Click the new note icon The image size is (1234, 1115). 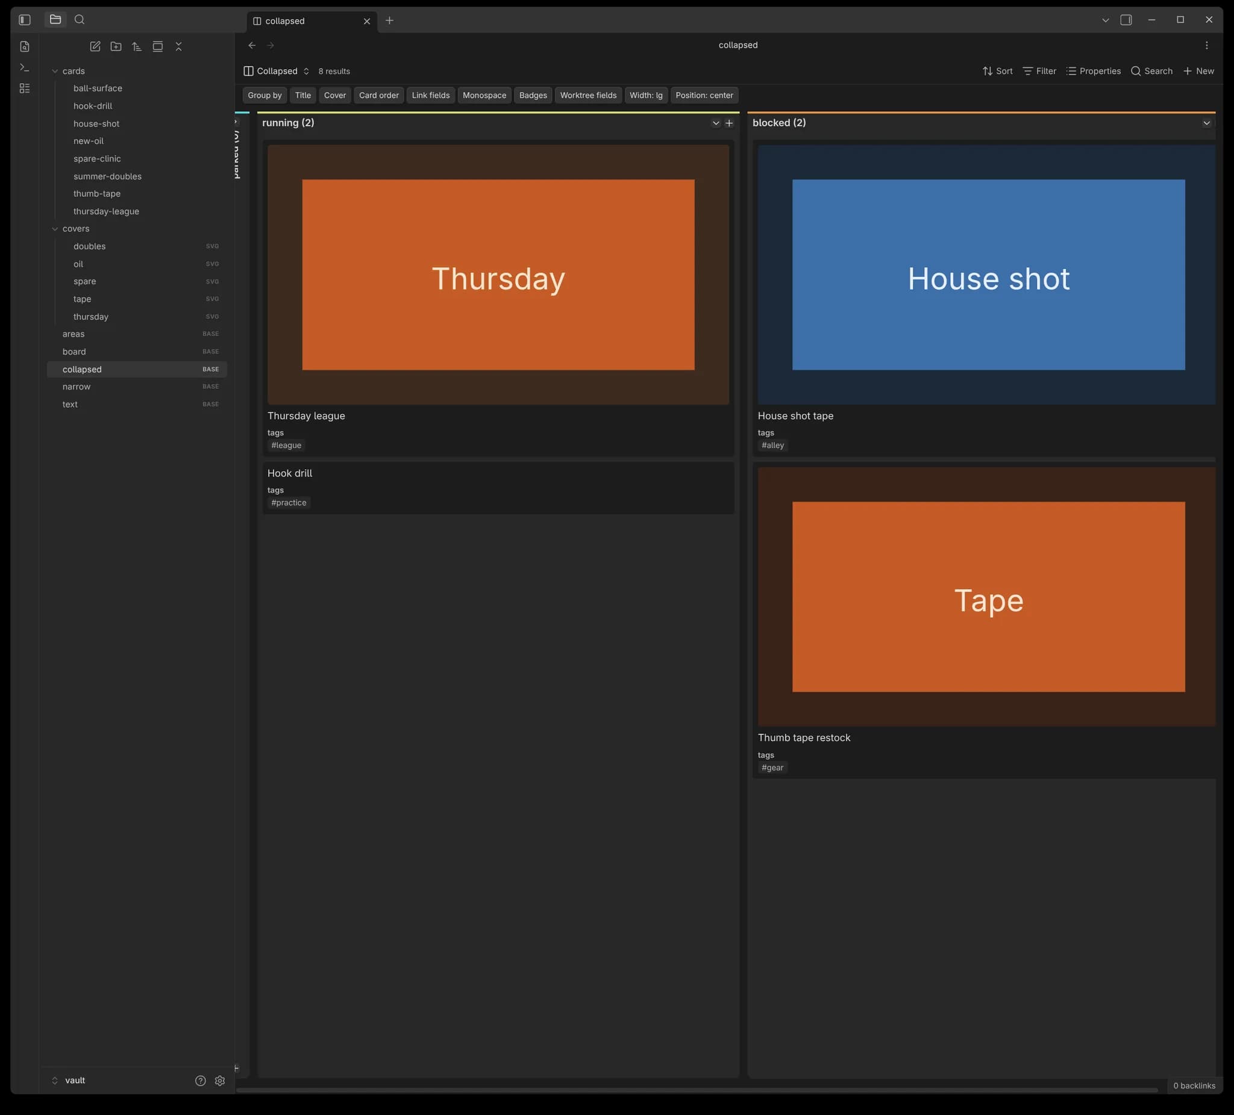click(95, 46)
